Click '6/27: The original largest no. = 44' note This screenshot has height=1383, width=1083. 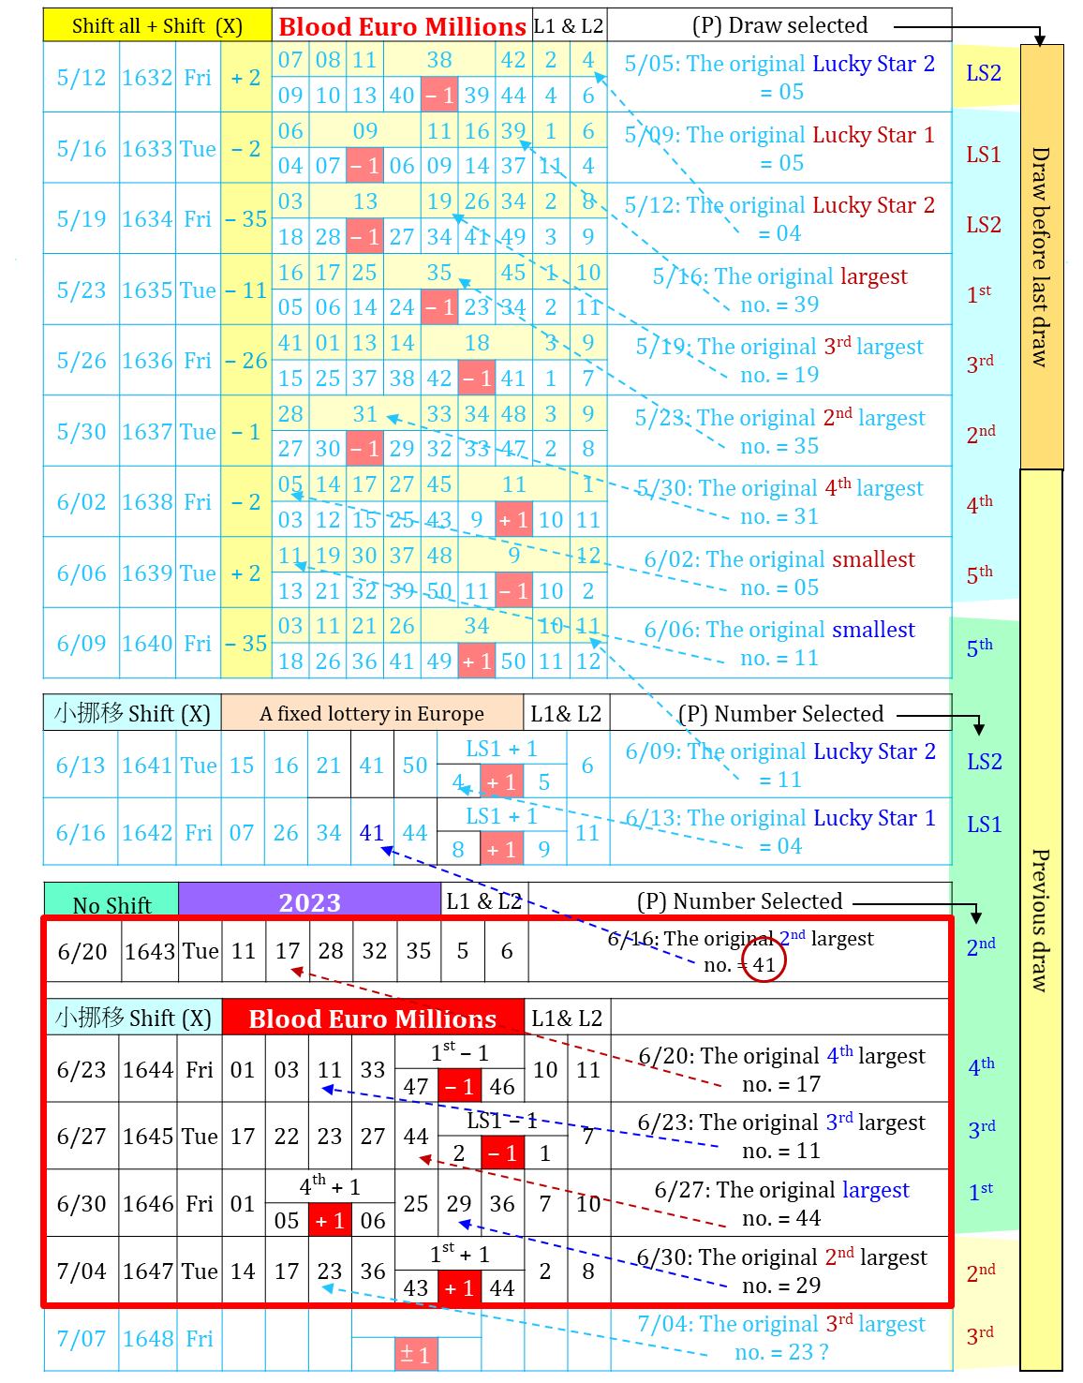point(781,1204)
